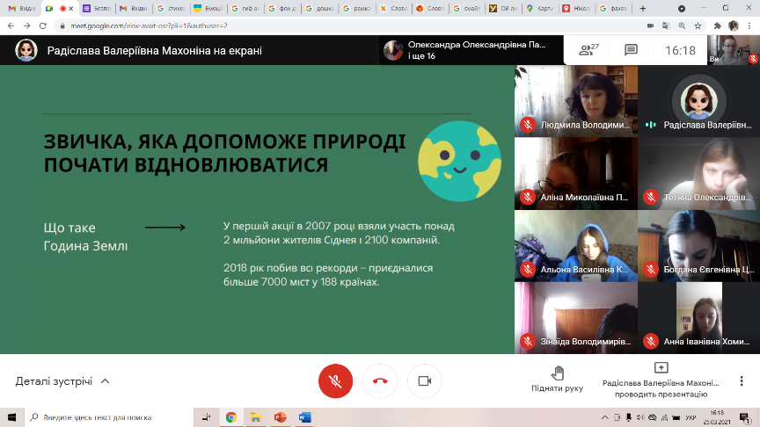Open Word from the taskbar

click(305, 417)
